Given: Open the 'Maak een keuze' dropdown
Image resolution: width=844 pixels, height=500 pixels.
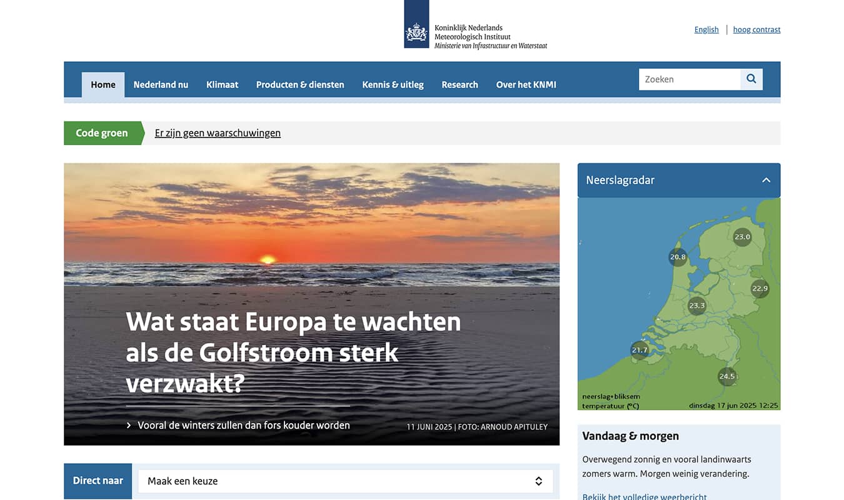Looking at the screenshot, I should coord(345,481).
